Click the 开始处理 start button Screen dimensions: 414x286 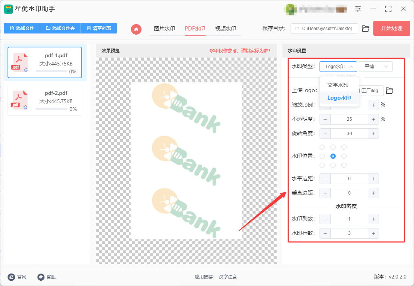pos(391,28)
